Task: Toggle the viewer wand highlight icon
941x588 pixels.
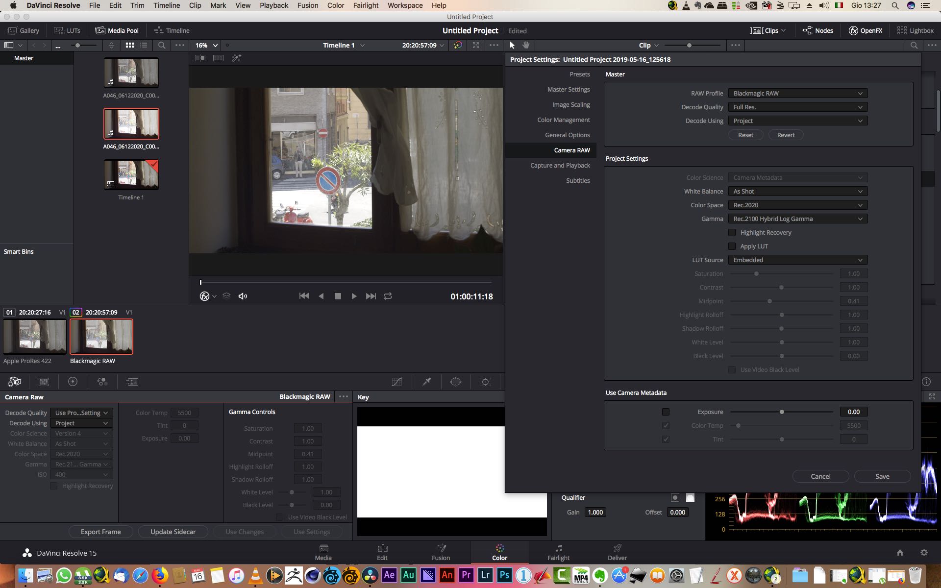Action: [236, 58]
